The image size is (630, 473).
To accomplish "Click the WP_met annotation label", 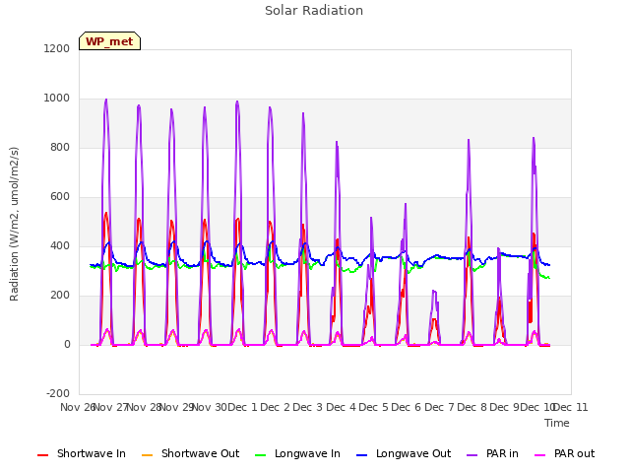I will coord(109,41).
